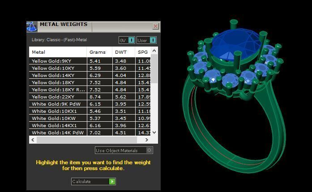This screenshot has height=192, width=312.
Task: Select the White Gold:10KX1 row
Action: click(90, 111)
